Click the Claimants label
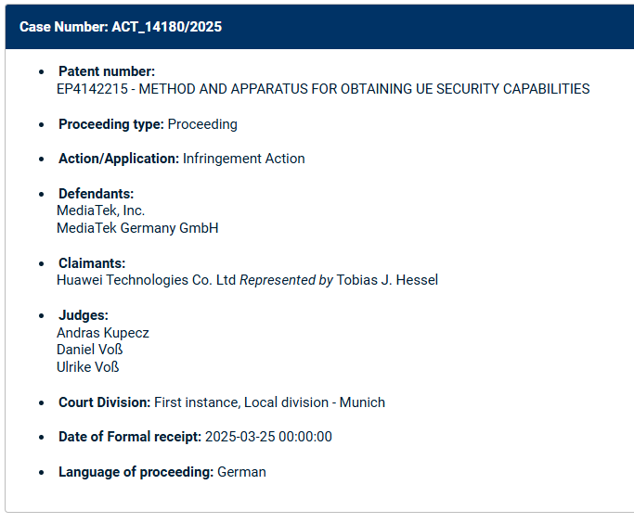634x523 pixels. [x=92, y=263]
